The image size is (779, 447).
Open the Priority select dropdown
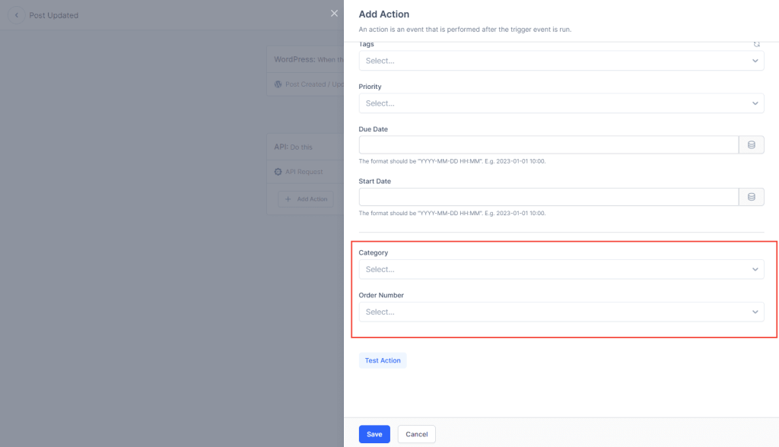(561, 103)
